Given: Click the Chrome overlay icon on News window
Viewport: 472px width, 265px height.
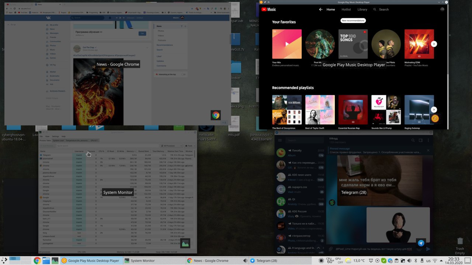Looking at the screenshot, I should click(x=216, y=115).
